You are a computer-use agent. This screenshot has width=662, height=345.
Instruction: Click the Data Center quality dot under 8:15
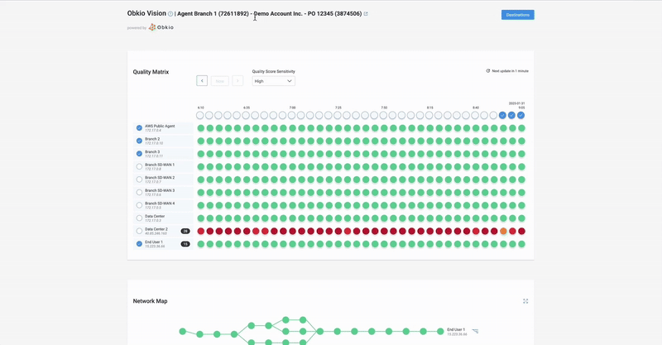coord(429,218)
